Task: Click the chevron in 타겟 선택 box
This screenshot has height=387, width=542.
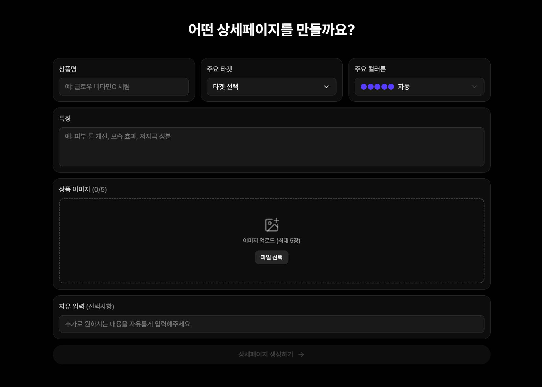Action: click(x=326, y=87)
